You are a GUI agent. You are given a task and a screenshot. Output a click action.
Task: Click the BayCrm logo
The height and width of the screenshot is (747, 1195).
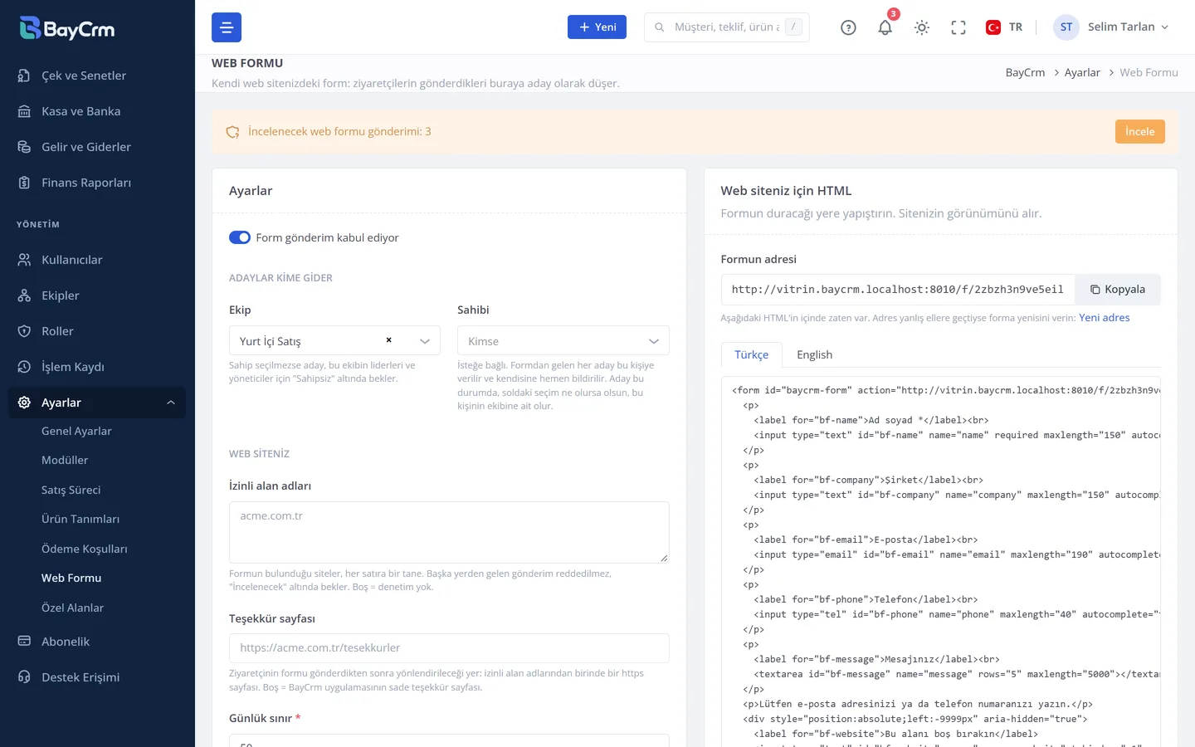point(67,28)
